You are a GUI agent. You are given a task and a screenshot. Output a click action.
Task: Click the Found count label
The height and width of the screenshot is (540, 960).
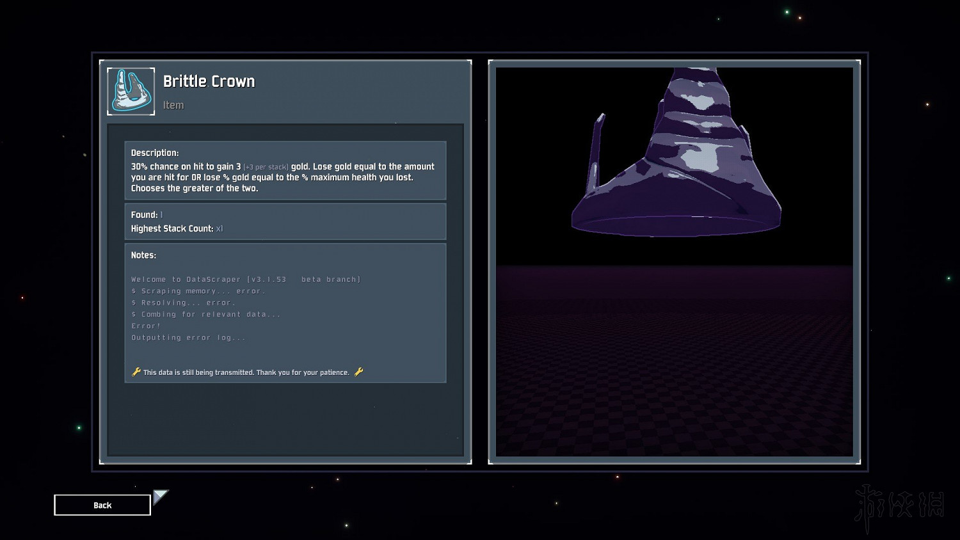[147, 215]
